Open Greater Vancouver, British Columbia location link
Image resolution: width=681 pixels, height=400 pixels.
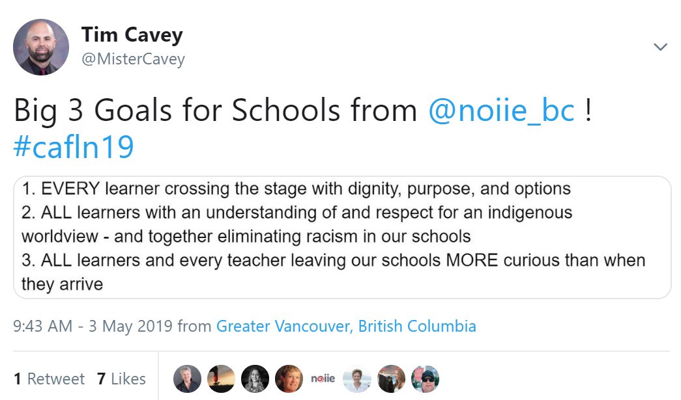pyautogui.click(x=346, y=326)
